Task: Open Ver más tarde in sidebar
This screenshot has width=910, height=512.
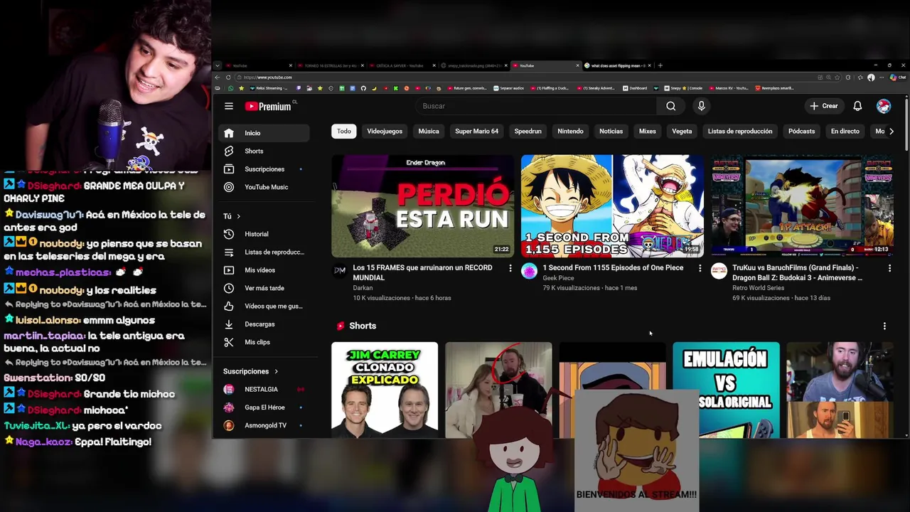Action: pyautogui.click(x=264, y=288)
